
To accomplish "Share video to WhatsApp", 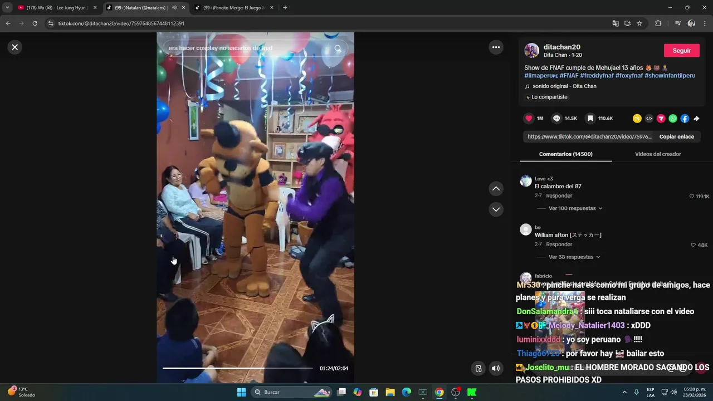I will (x=673, y=119).
